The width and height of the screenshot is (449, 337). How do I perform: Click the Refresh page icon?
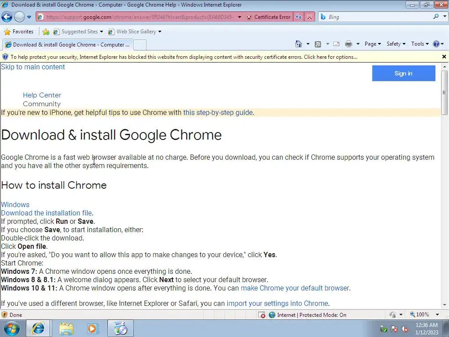298,17
